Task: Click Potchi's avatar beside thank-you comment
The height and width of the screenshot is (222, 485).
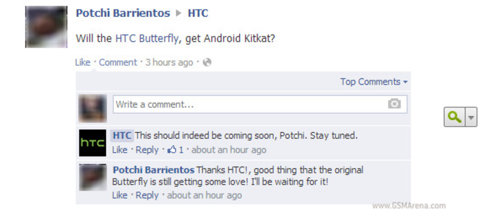Action: point(93,177)
